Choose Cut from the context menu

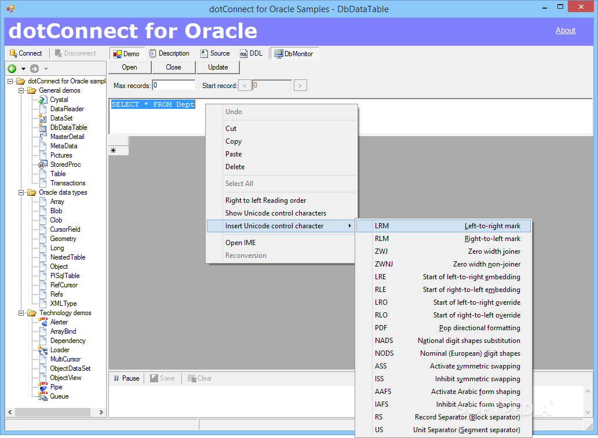[x=282, y=129]
